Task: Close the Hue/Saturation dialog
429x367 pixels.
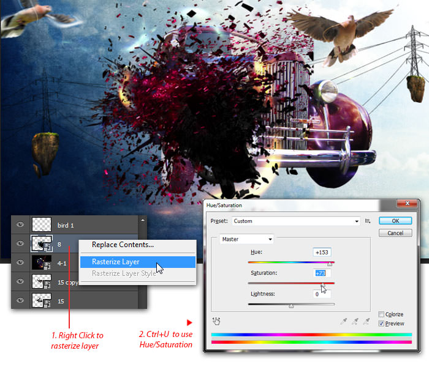Action: pyautogui.click(x=407, y=204)
